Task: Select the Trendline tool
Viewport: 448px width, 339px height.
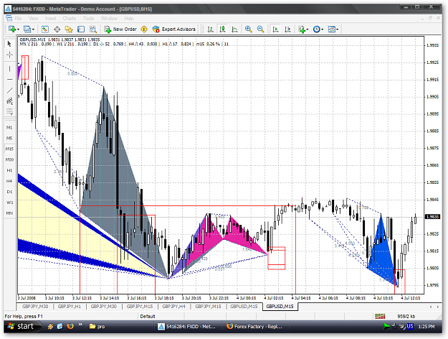Action: click(x=9, y=90)
